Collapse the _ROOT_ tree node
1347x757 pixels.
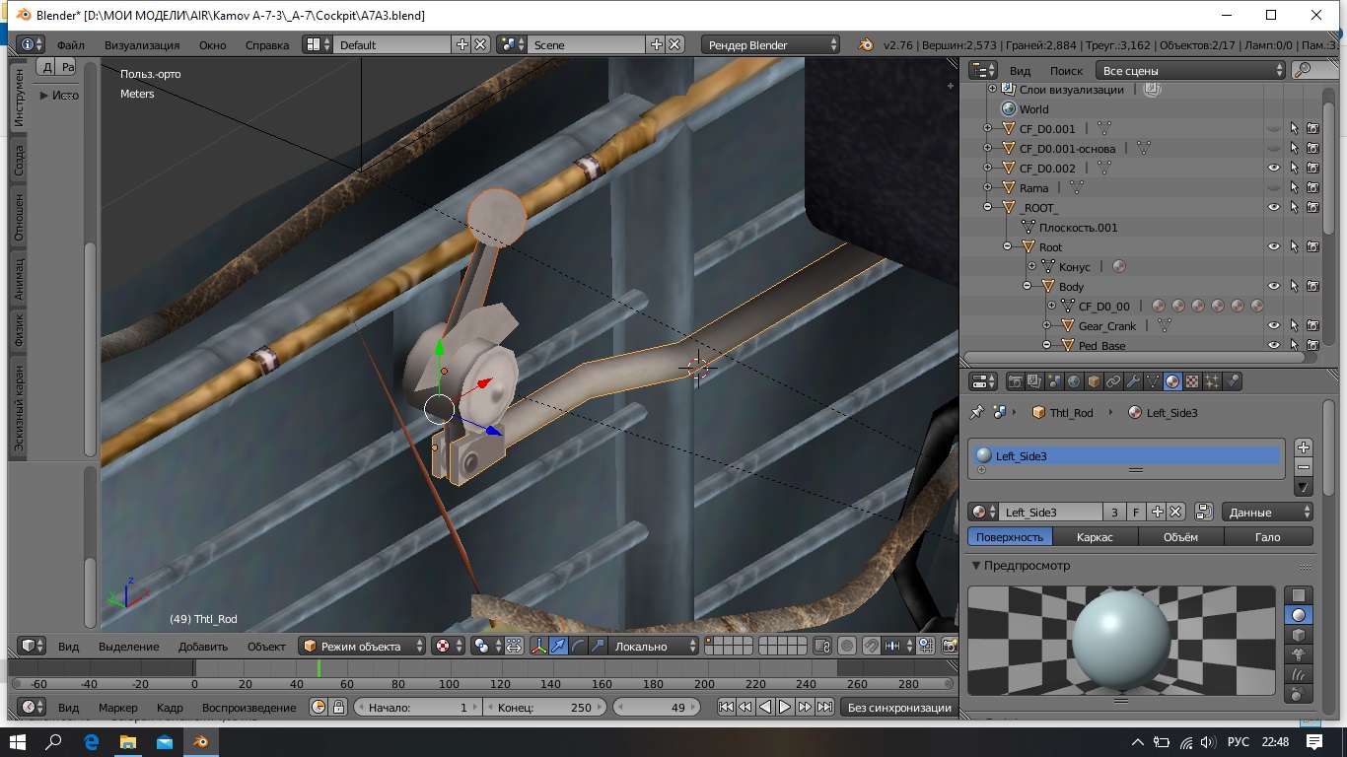(988, 207)
